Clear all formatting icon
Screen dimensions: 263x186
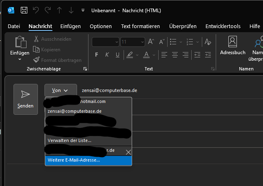(x=208, y=42)
